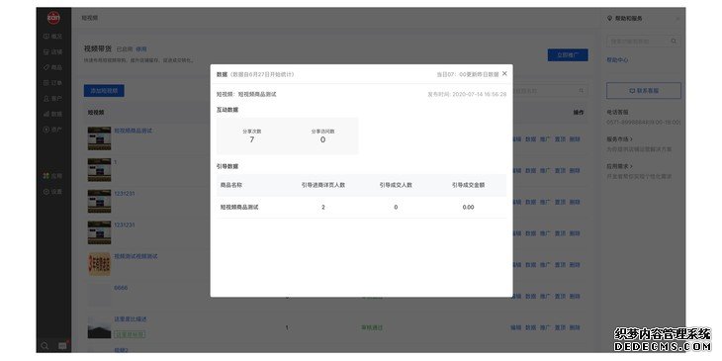Click 置顶 in the 短视频商品测试 row
Image resolution: width=722 pixels, height=361 pixels.
point(560,139)
